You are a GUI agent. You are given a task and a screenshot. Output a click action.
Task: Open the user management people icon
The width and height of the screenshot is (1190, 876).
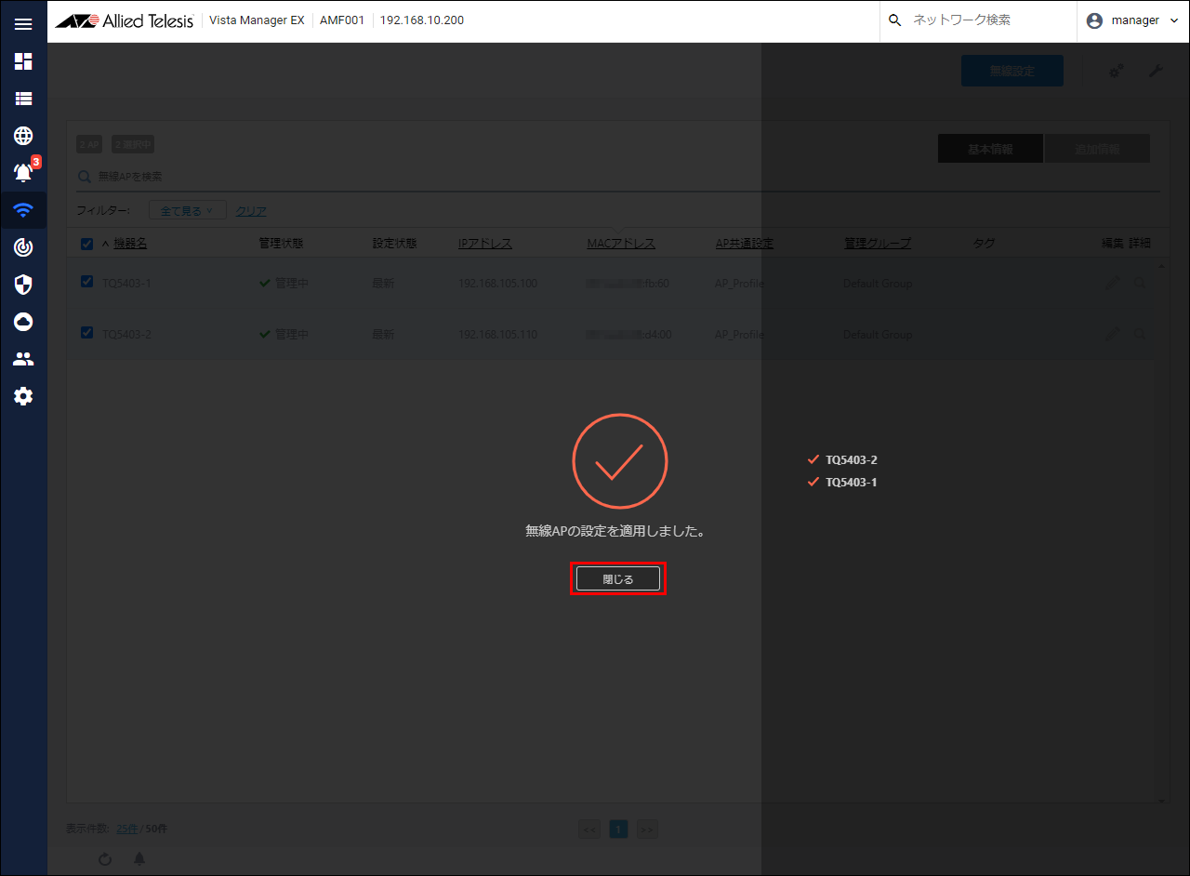pos(23,359)
